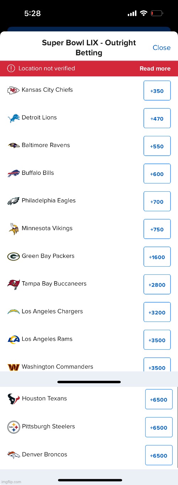Tap the location warning alert icon
Image resolution: width=178 pixels, height=485 pixels.
tap(11, 68)
